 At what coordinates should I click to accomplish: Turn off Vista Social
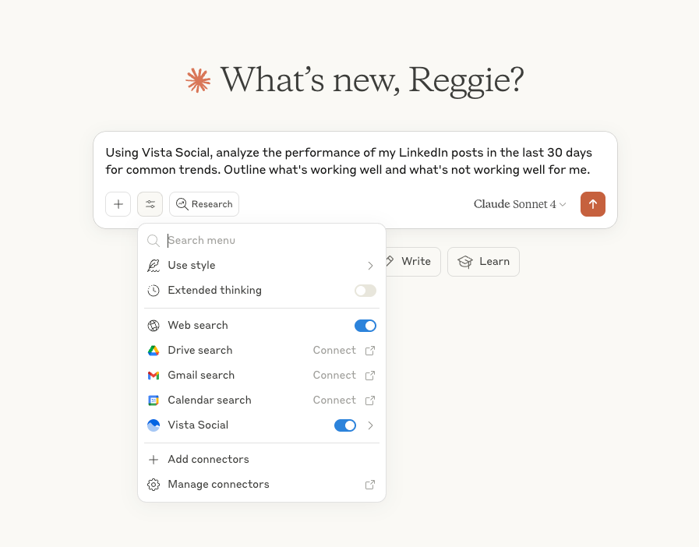[x=345, y=425]
